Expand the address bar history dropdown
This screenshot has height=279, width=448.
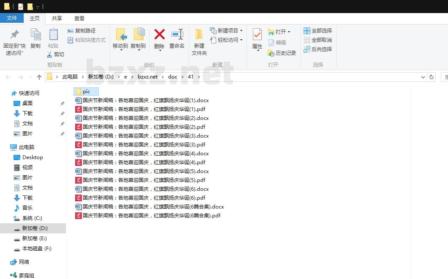423,77
